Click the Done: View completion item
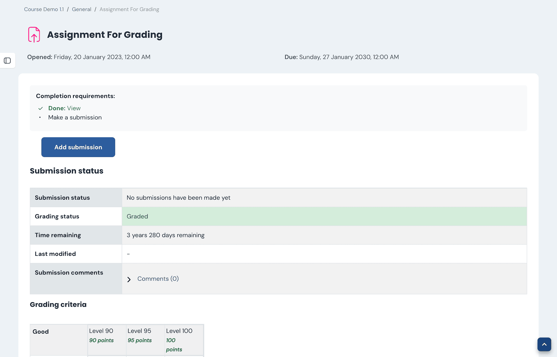The width and height of the screenshot is (557, 357). 64,108
